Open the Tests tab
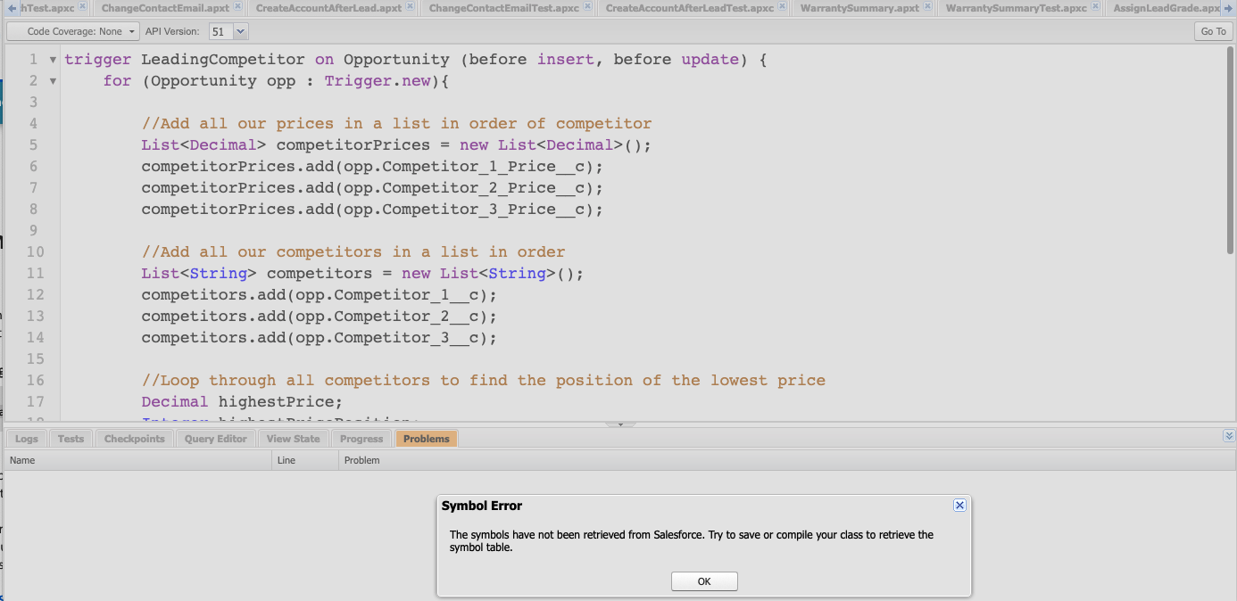1237x601 pixels. point(71,439)
